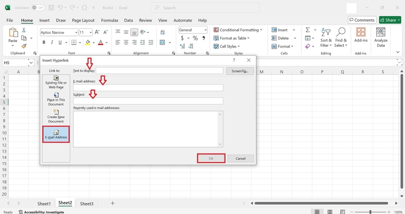405x214 pixels.
Task: Increase font size with large A
Action: pos(97,32)
